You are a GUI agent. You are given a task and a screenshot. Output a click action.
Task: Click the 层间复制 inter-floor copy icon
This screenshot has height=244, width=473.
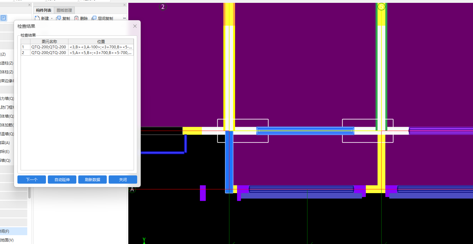point(94,18)
